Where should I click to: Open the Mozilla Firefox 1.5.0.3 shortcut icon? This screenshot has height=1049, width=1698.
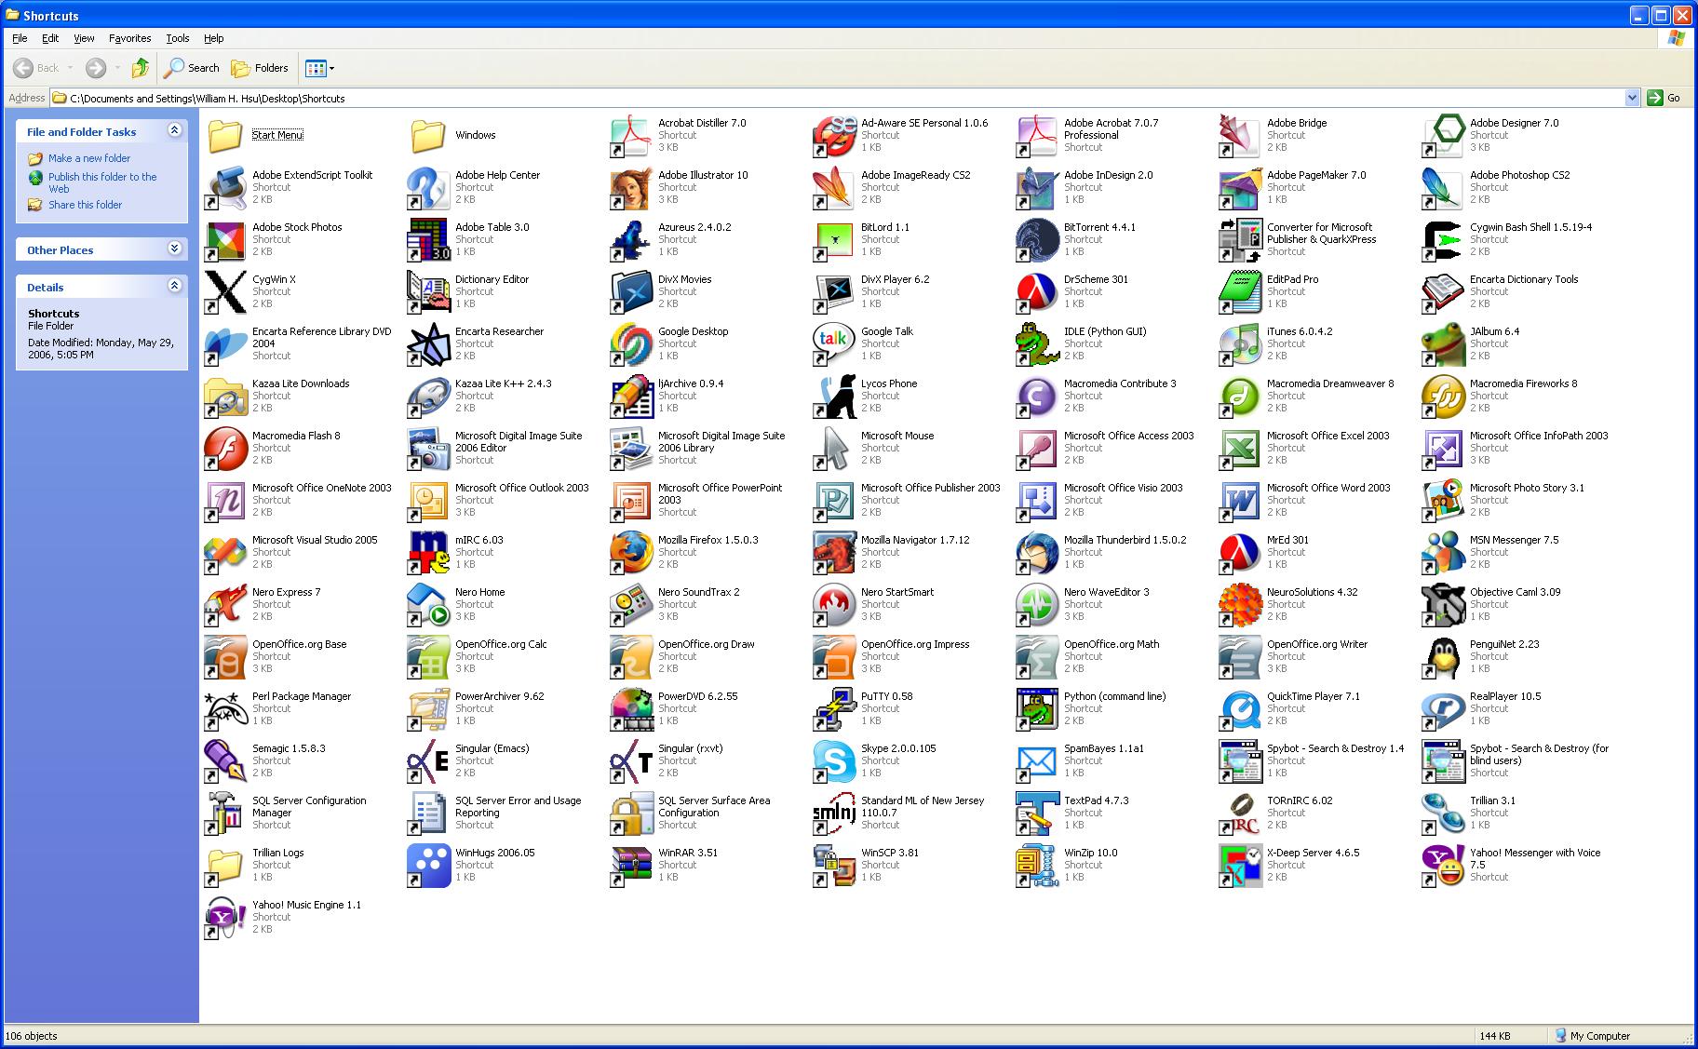[x=631, y=552]
